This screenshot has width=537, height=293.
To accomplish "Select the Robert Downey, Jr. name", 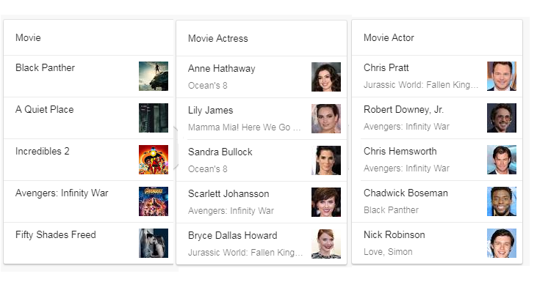I will coord(403,109).
